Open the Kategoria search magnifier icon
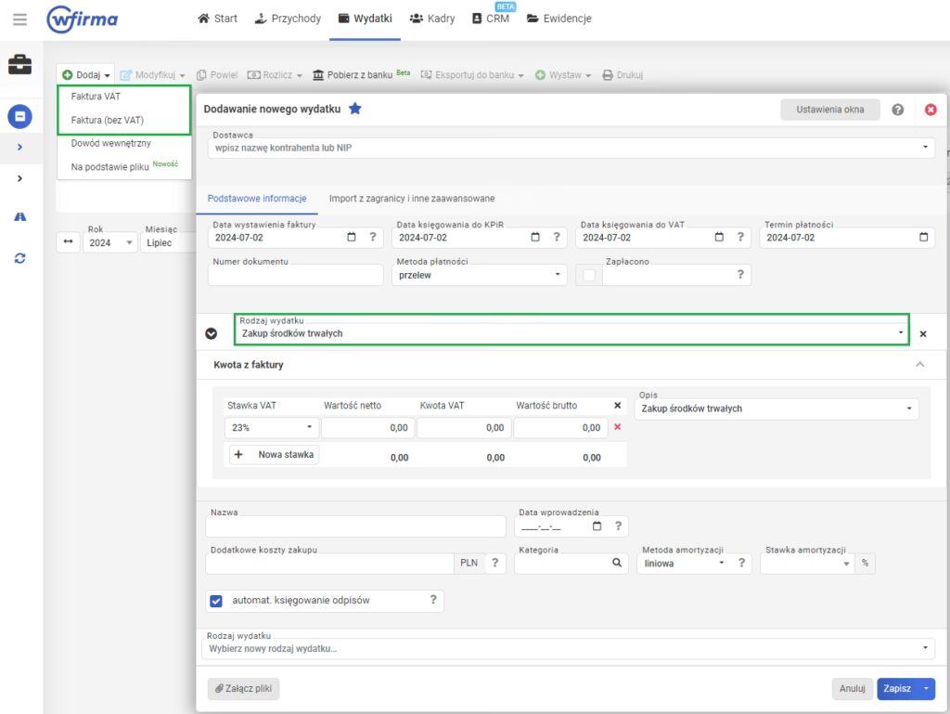Screen dimensions: 950x714 tap(616, 563)
